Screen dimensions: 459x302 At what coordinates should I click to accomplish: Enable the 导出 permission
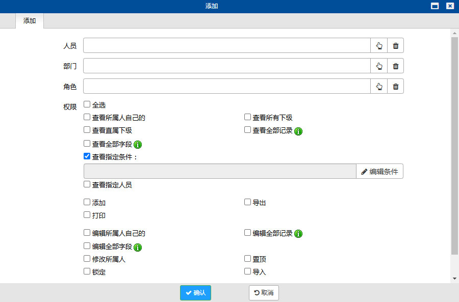tap(247, 202)
